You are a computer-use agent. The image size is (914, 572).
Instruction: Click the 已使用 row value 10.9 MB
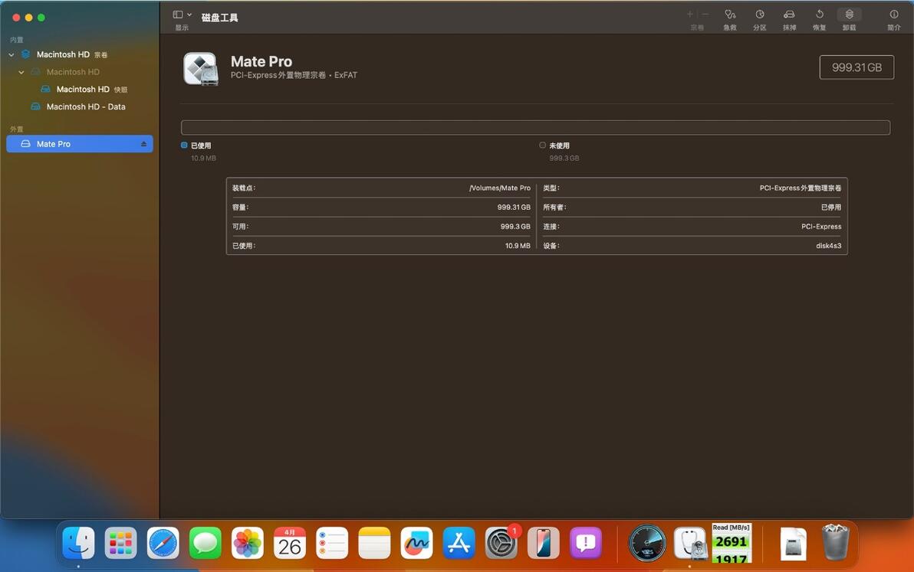518,246
